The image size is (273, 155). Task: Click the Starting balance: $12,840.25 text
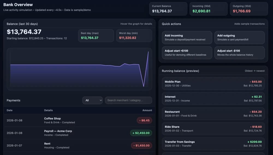click(25, 38)
